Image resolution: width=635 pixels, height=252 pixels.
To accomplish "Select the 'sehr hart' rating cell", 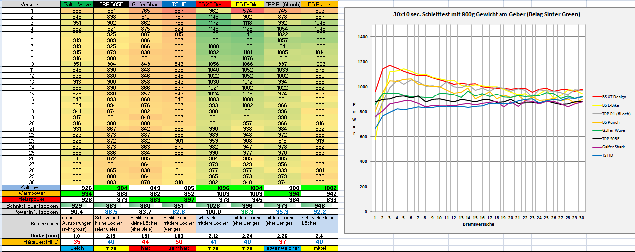I will point(179,249).
